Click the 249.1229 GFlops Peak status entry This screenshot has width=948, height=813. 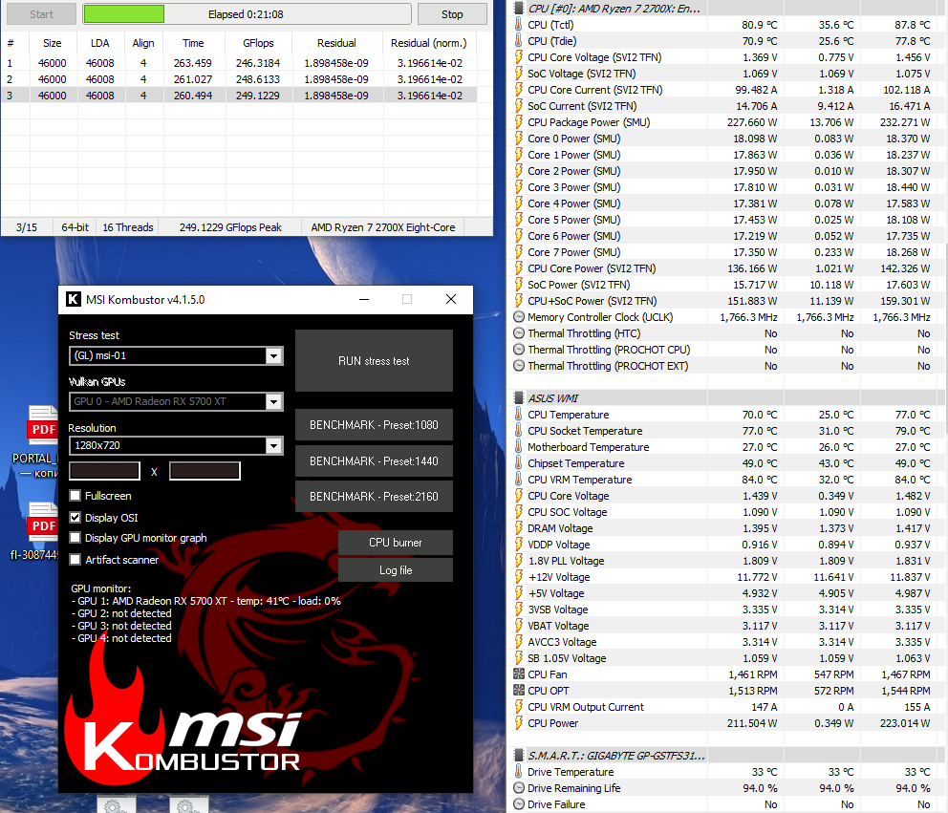(x=230, y=227)
